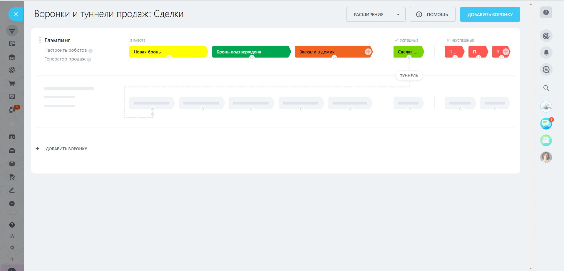This screenshot has height=271, width=564.
Task: Open blue chat icon with unread badge
Action: (546, 123)
